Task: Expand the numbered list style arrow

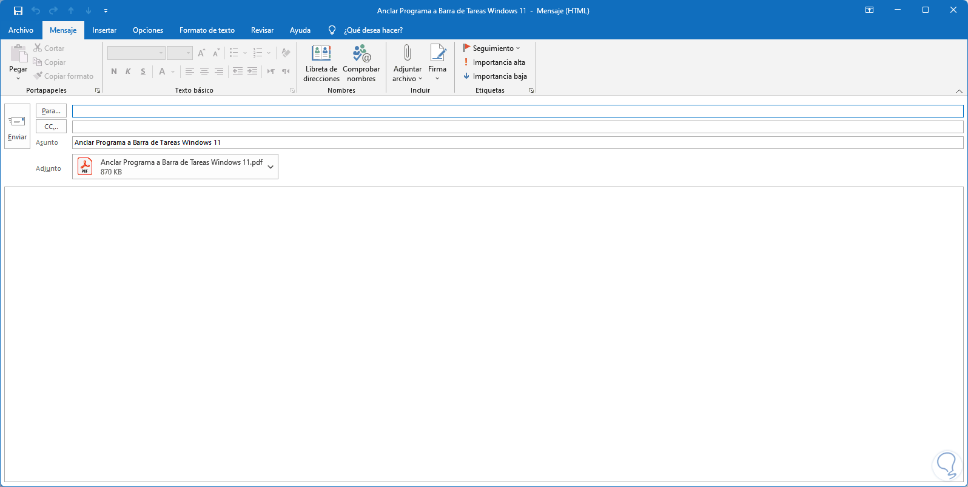Action: (x=269, y=53)
